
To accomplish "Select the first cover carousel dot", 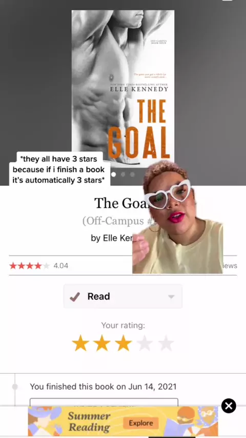I will [x=113, y=174].
